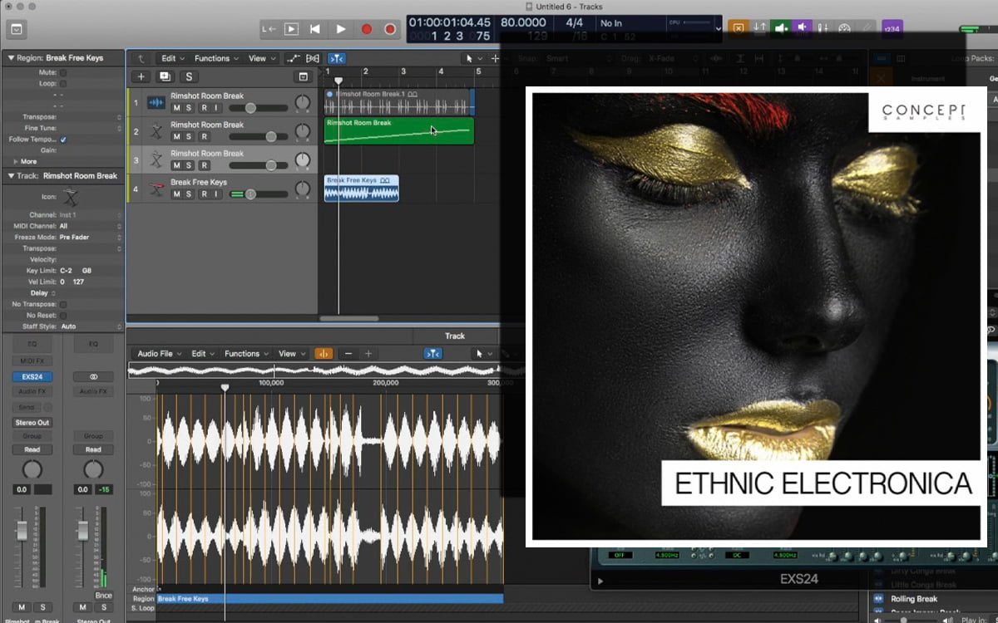Enable the No Transpose checkbox

pyautogui.click(x=63, y=304)
